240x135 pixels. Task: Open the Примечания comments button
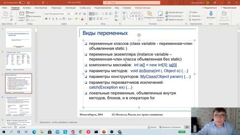pyautogui.click(x=229, y=7)
